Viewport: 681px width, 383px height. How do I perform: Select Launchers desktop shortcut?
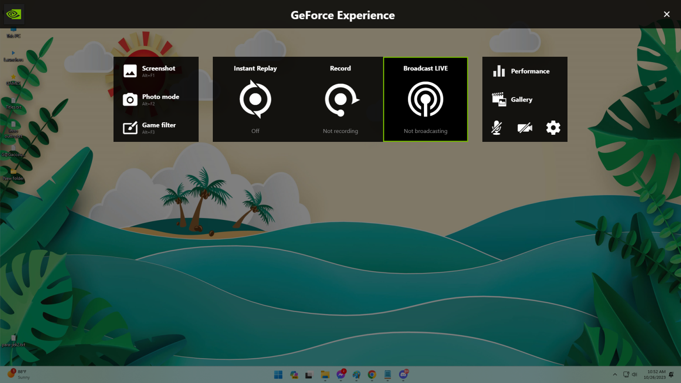click(x=13, y=56)
